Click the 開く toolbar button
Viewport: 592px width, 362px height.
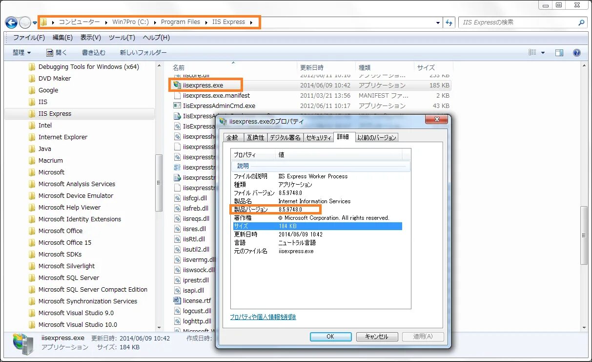(57, 53)
